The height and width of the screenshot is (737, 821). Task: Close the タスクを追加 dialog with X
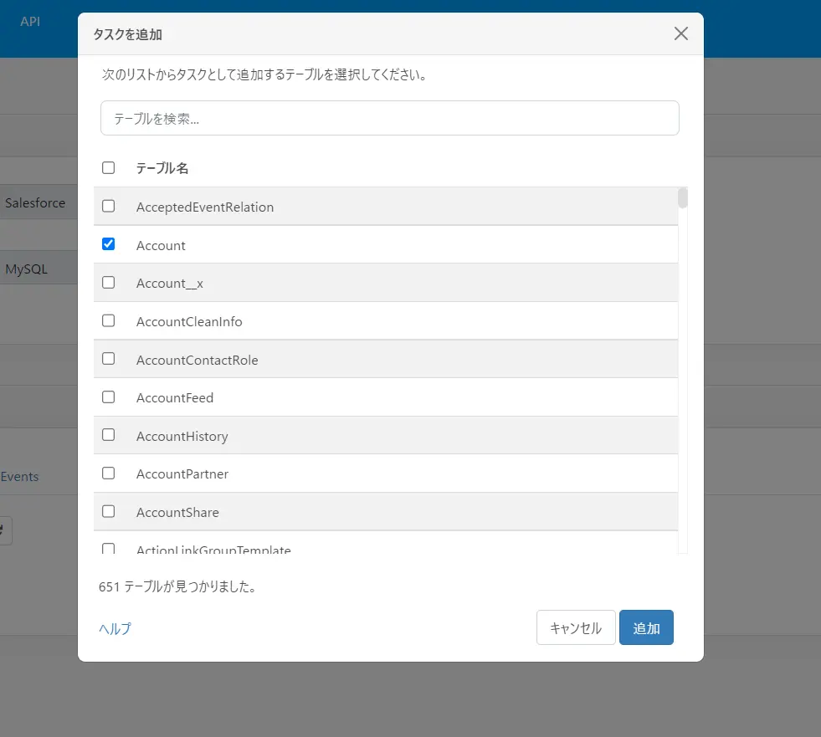coord(680,33)
